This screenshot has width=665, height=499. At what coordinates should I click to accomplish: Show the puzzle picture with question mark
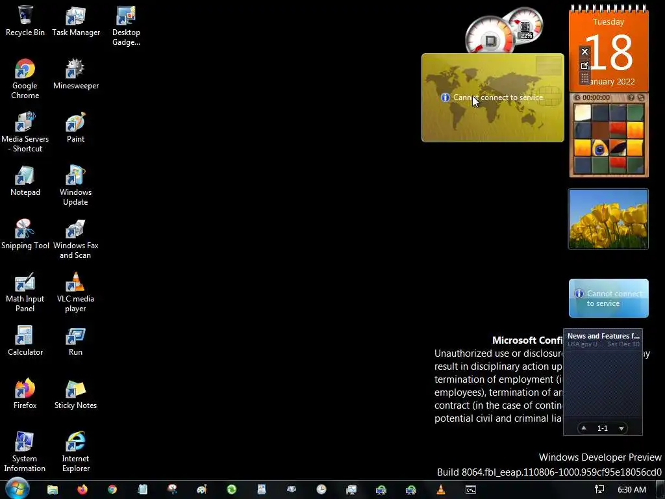click(631, 97)
